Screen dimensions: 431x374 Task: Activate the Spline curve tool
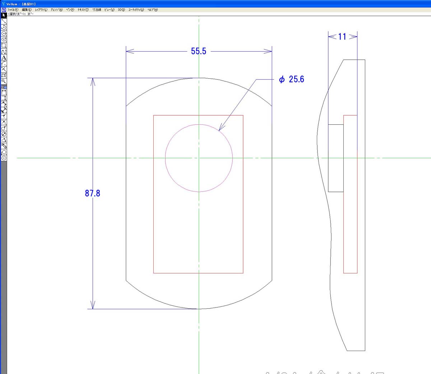click(4, 52)
